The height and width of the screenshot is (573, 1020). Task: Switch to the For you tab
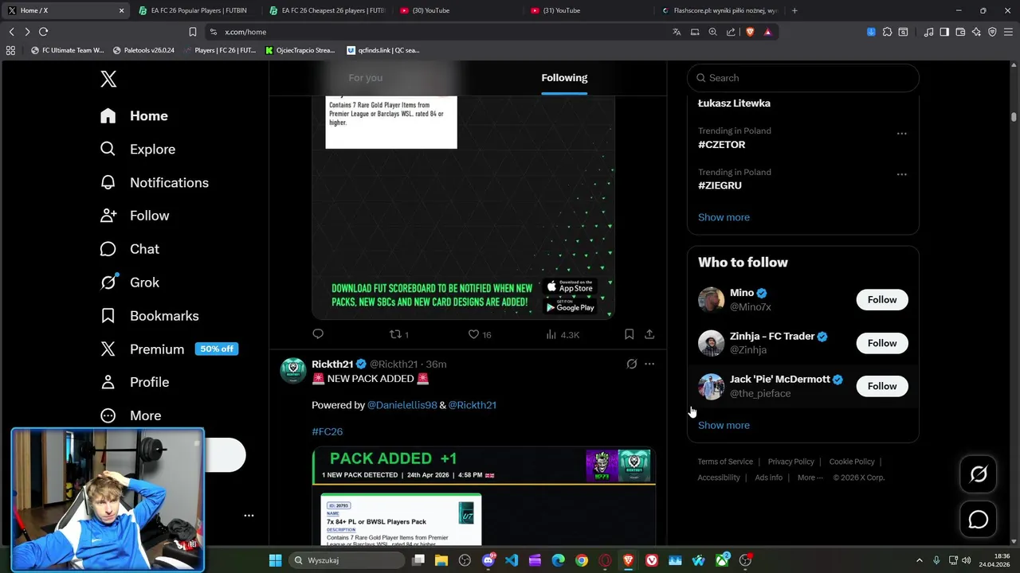(x=365, y=78)
